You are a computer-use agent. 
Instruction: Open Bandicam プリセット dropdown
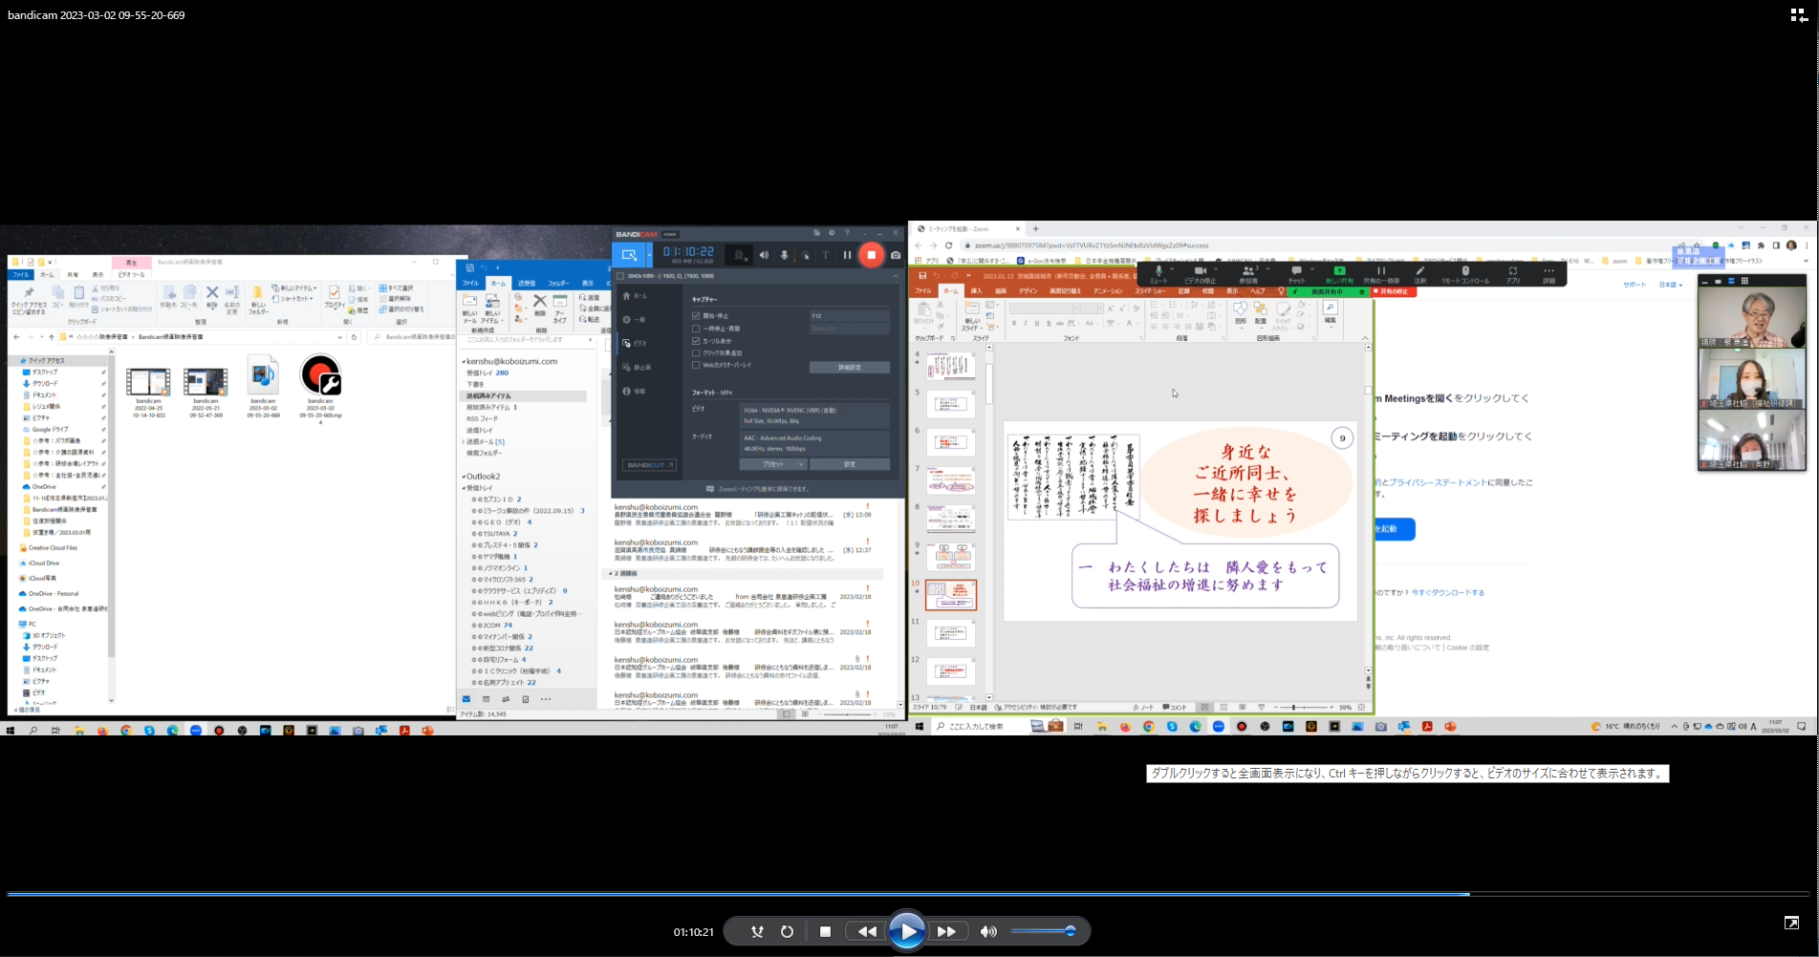(773, 464)
